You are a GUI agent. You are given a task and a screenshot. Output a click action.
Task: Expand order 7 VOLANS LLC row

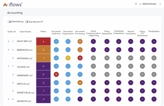pyautogui.click(x=8, y=66)
